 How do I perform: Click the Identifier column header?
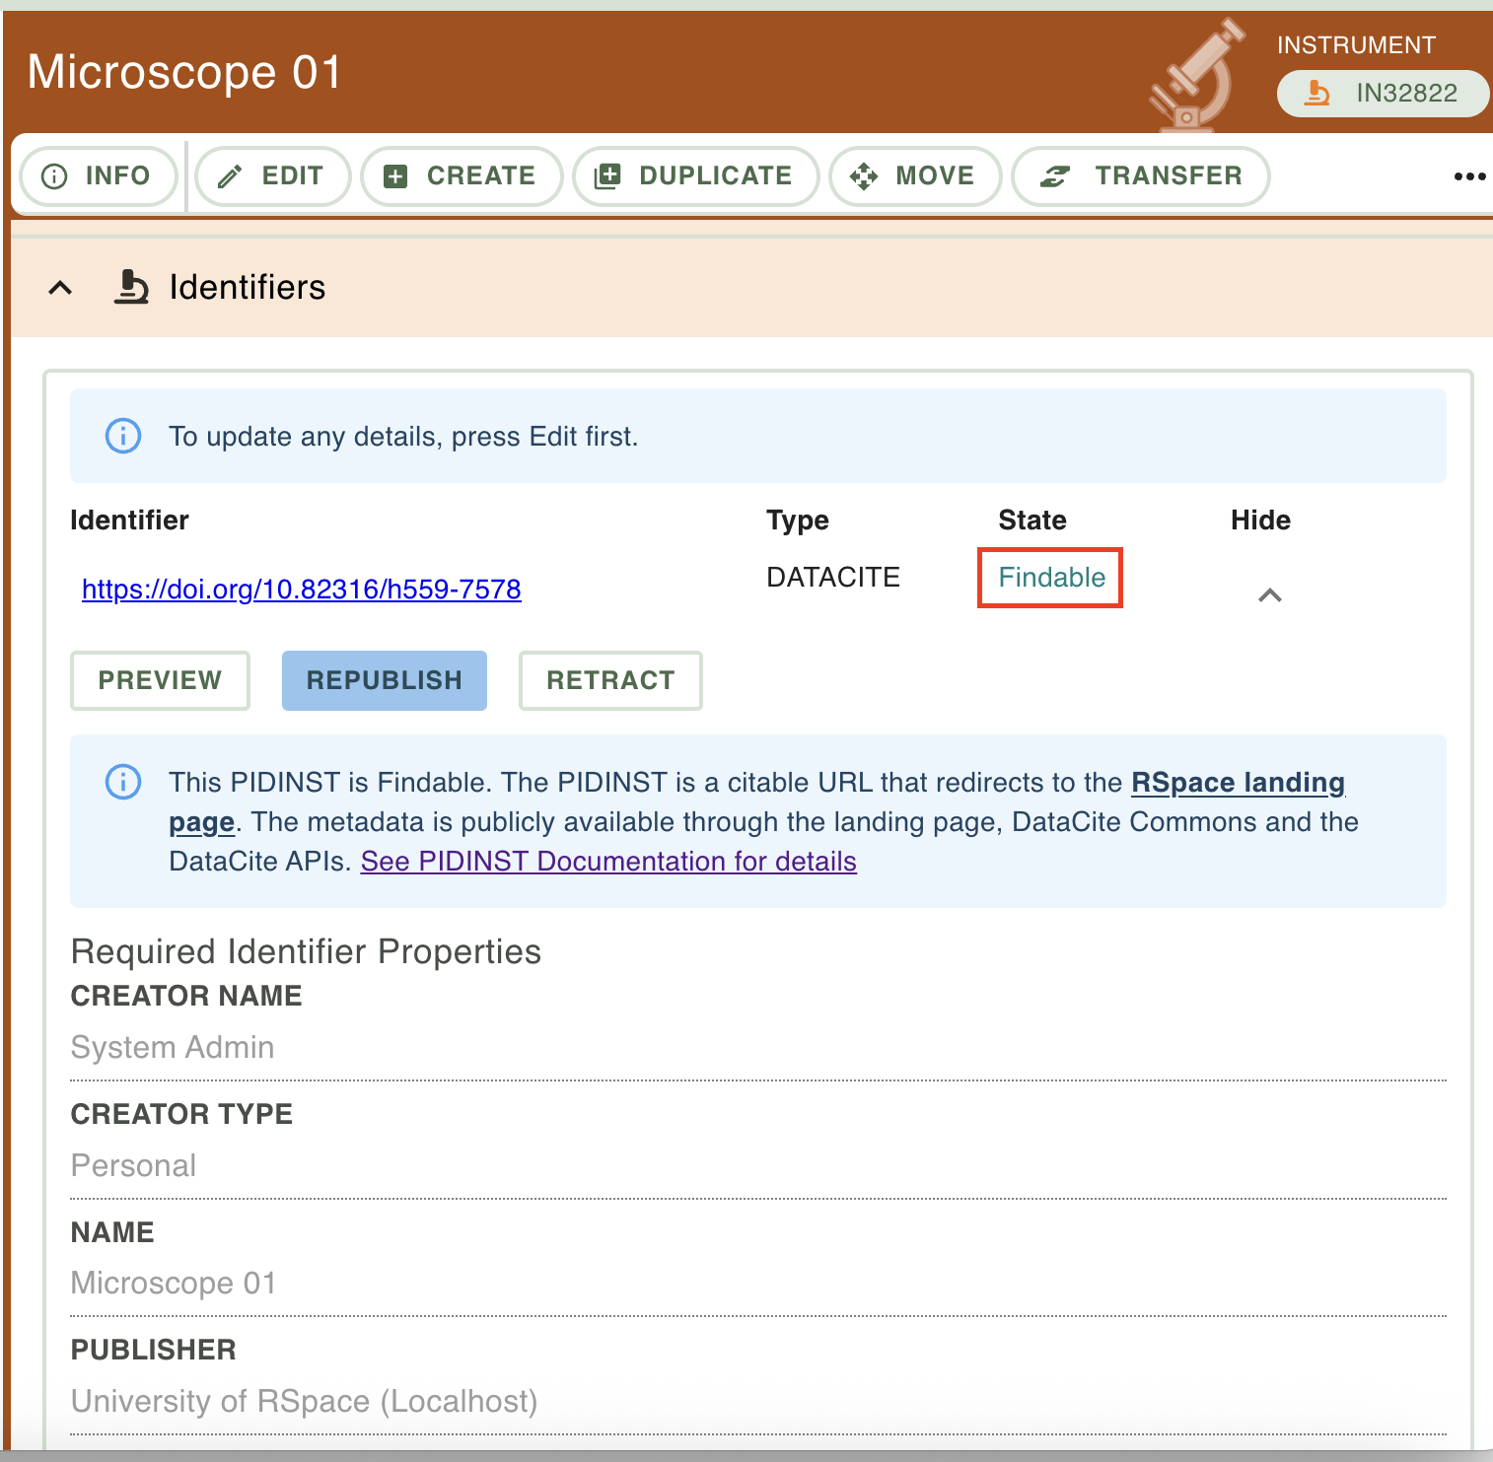coord(129,521)
